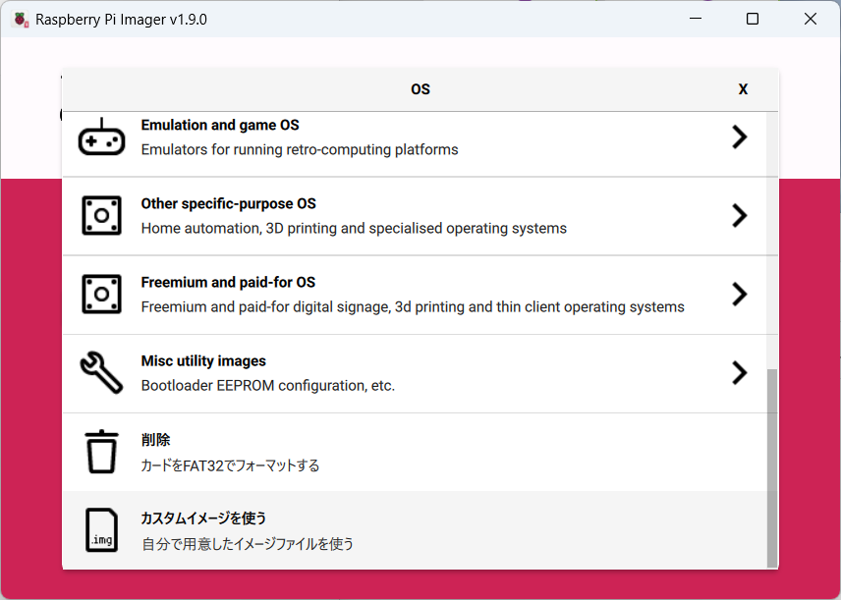Click the wrench icon for Misc utility images
Viewport: 841px width, 600px height.
101,372
